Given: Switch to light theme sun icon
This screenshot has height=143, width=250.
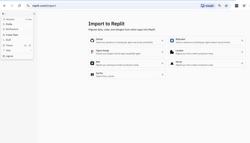Looking at the screenshot, I should point(30,45).
